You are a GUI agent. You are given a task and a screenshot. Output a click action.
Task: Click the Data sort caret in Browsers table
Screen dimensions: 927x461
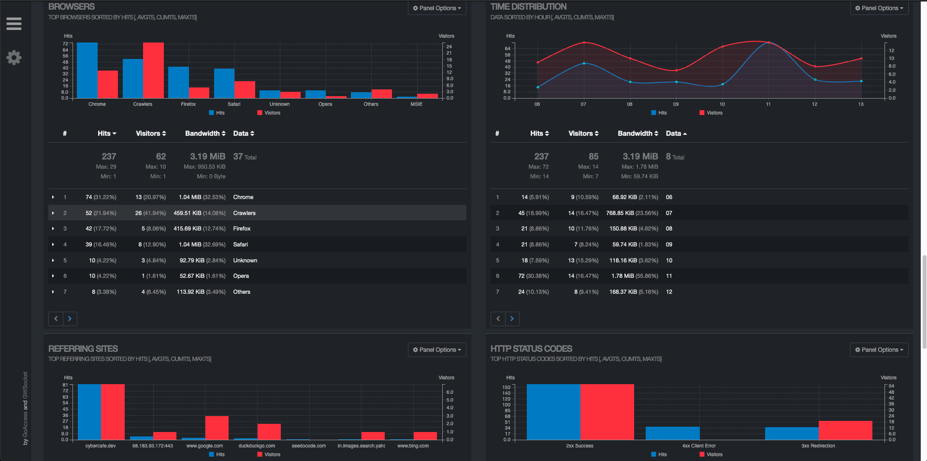click(x=252, y=133)
